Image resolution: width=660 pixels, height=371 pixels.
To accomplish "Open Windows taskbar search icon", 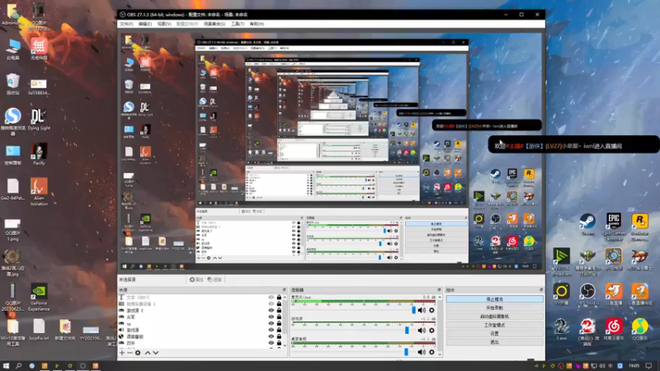I will pyautogui.click(x=18, y=366).
